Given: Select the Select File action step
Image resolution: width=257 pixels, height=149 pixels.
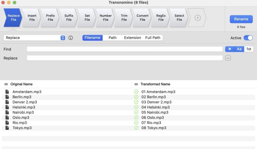Looking at the screenshot, I should pyautogui.click(x=179, y=18).
